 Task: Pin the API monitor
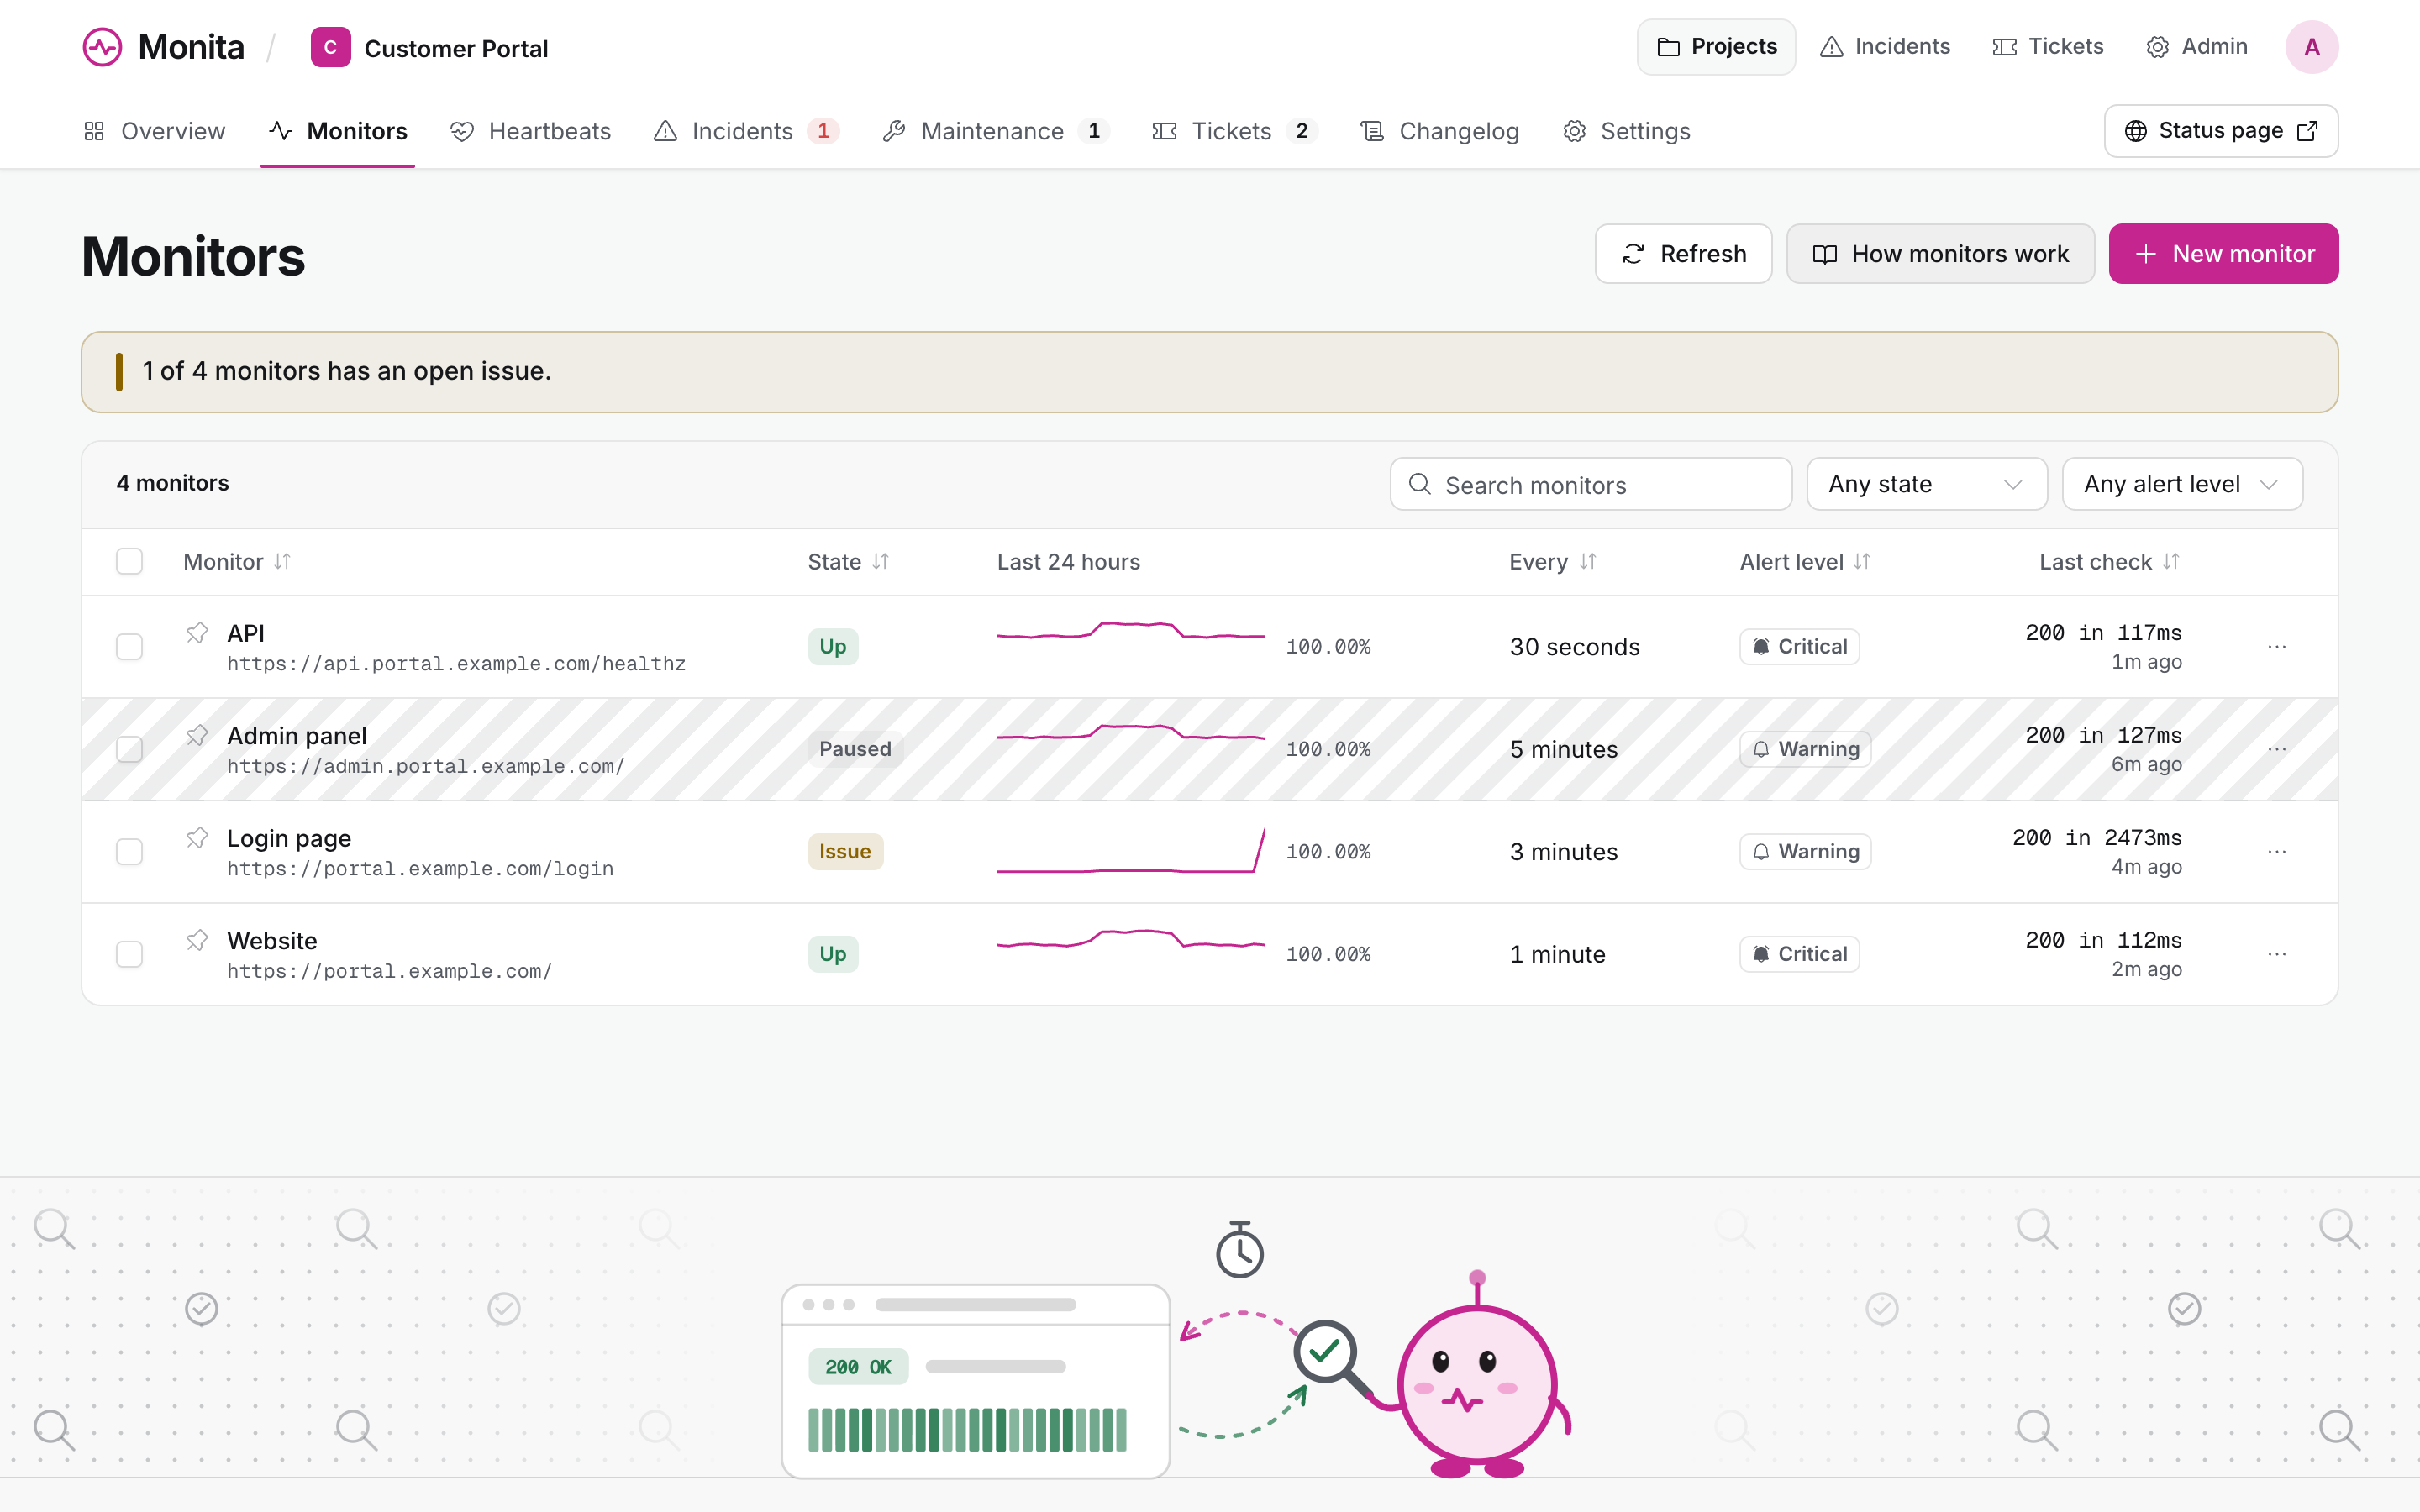pos(197,633)
